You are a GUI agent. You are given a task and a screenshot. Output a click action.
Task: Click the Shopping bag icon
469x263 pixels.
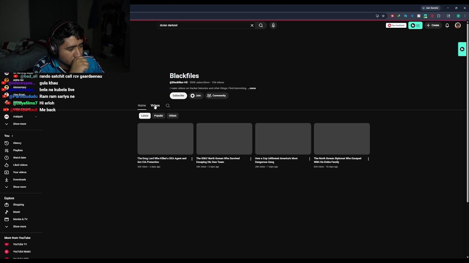pos(7,205)
